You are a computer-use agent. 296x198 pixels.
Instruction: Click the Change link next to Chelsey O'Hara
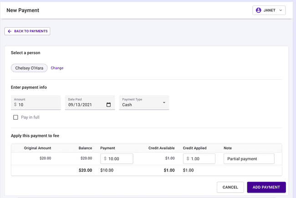point(57,68)
